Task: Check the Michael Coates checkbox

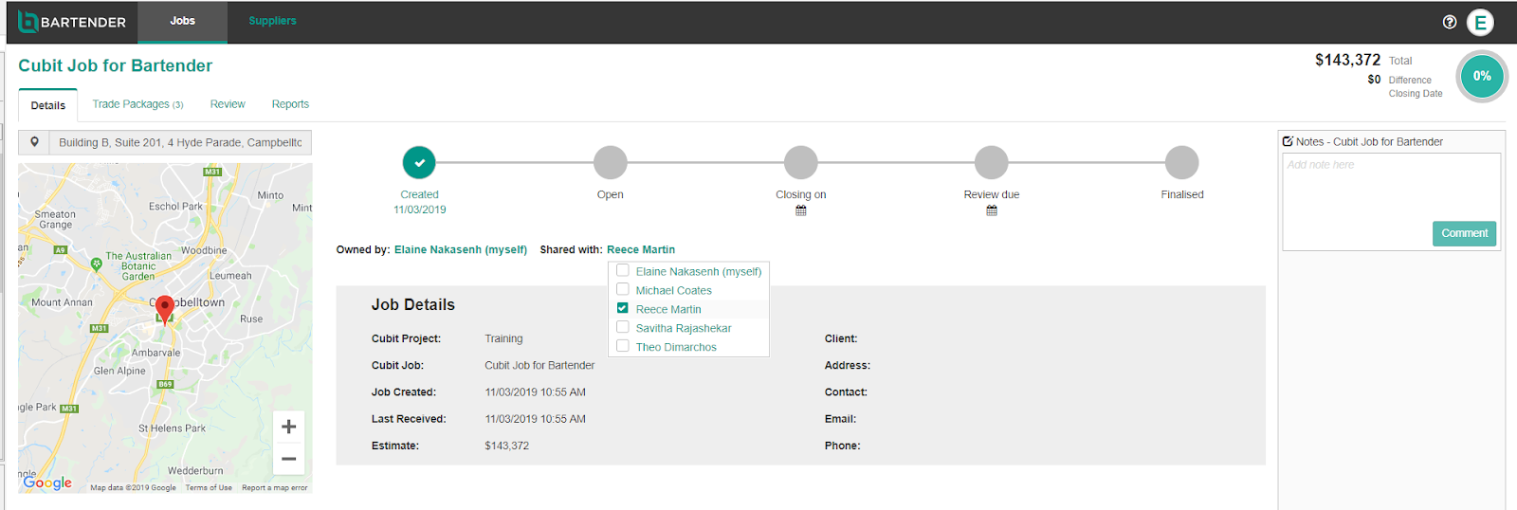Action: pyautogui.click(x=623, y=289)
